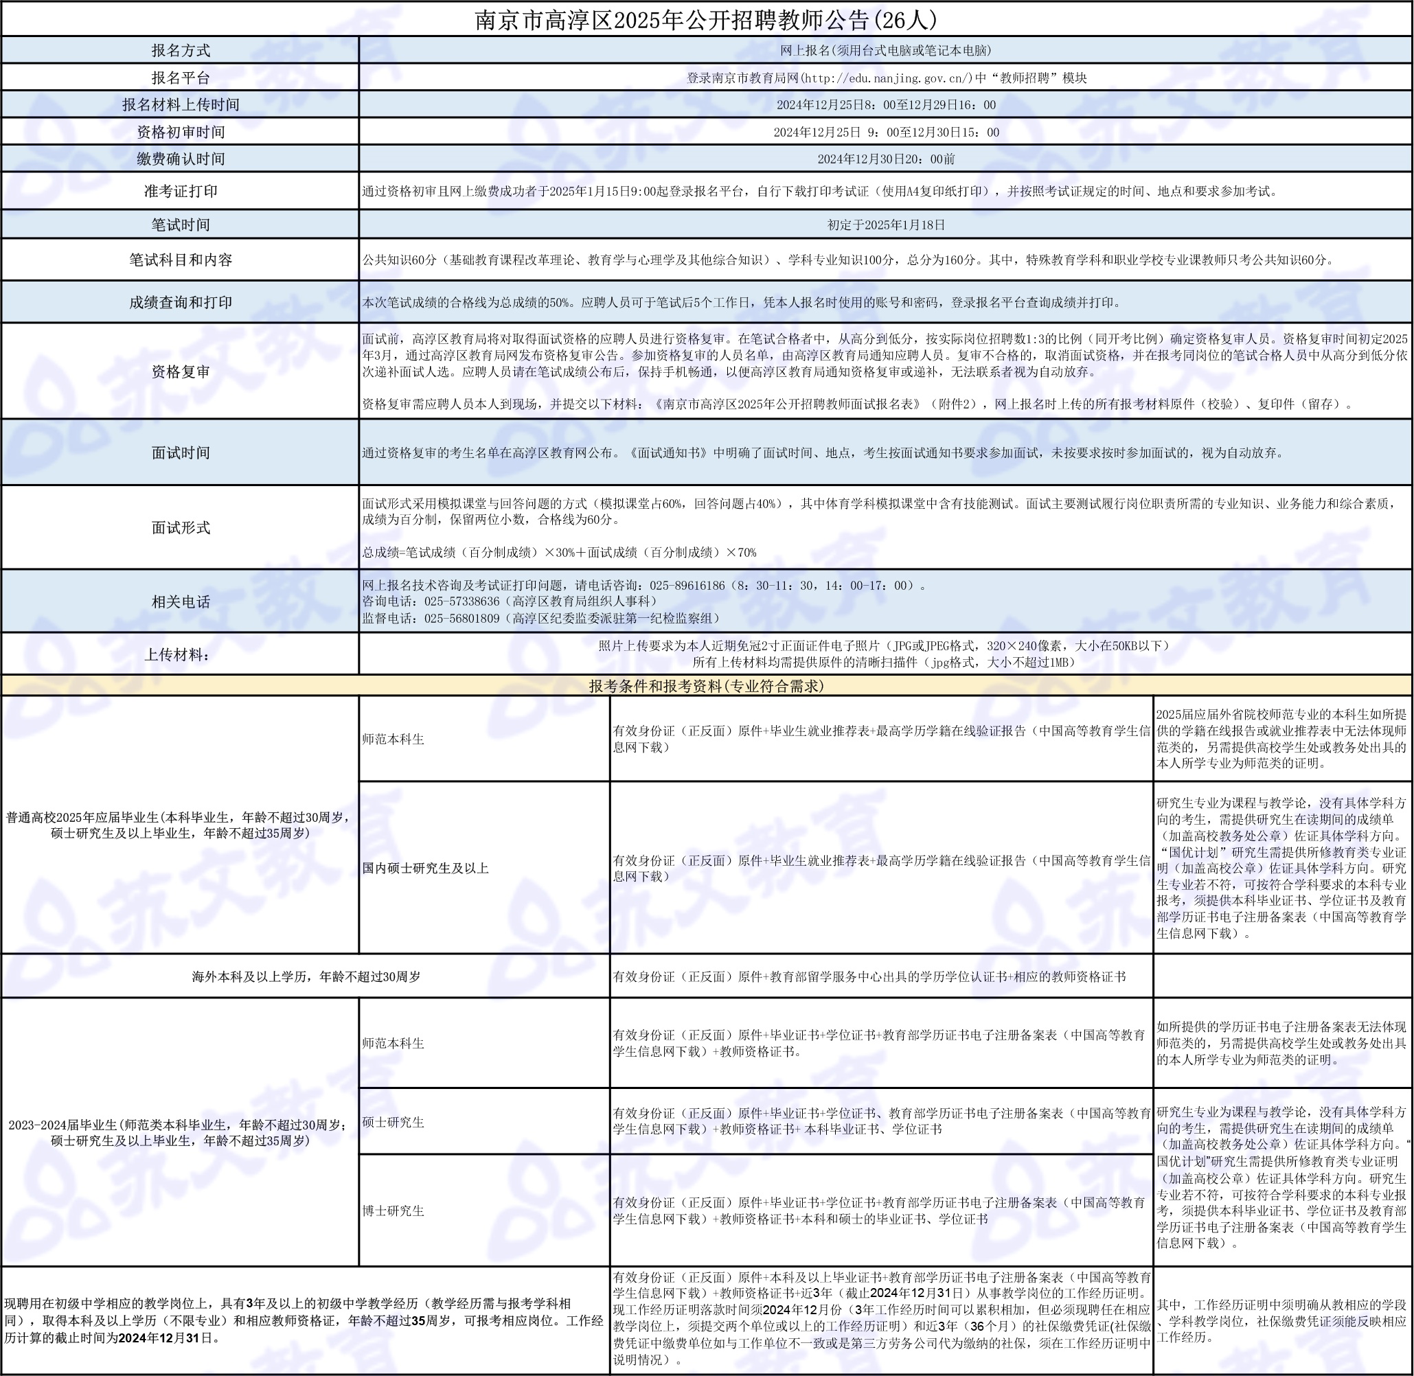This screenshot has width=1414, height=1376.
Task: Click the 近3年社保缴费凭证 work experience materials cell
Action: pos(881,1320)
